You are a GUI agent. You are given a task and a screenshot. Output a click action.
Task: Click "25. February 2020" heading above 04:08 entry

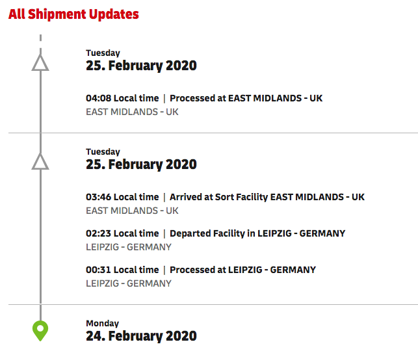tap(141, 66)
